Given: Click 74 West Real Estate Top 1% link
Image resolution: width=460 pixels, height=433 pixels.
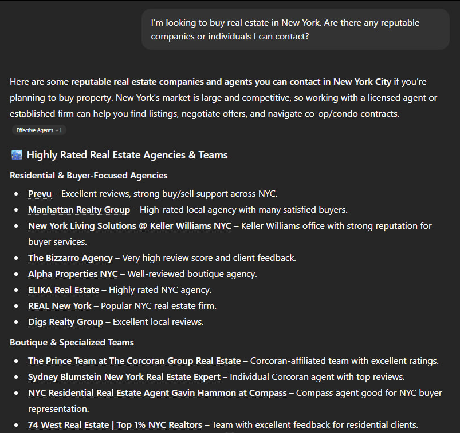Looking at the screenshot, I should pyautogui.click(x=115, y=425).
